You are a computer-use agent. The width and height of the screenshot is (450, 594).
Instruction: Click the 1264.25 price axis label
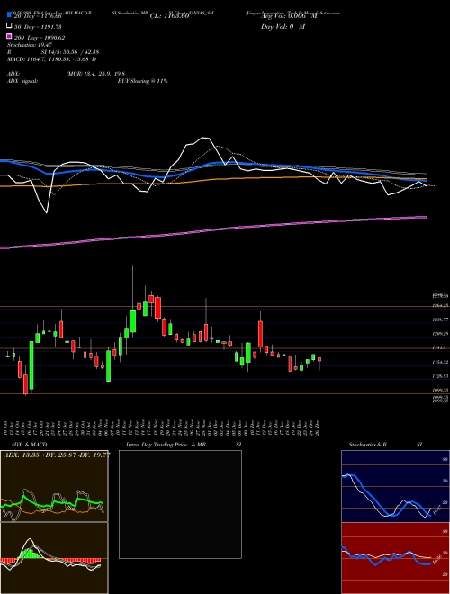[440, 305]
